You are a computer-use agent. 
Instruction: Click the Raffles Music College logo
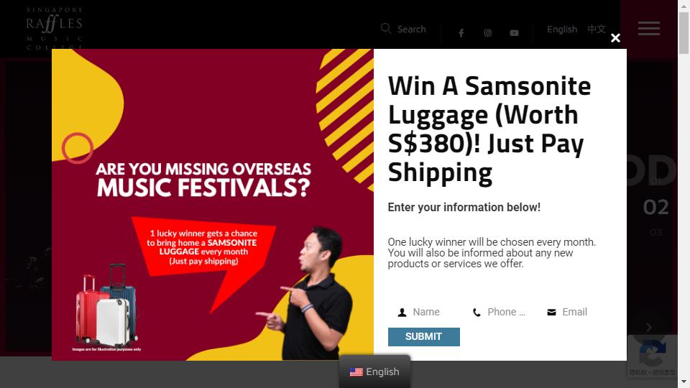[x=54, y=28]
